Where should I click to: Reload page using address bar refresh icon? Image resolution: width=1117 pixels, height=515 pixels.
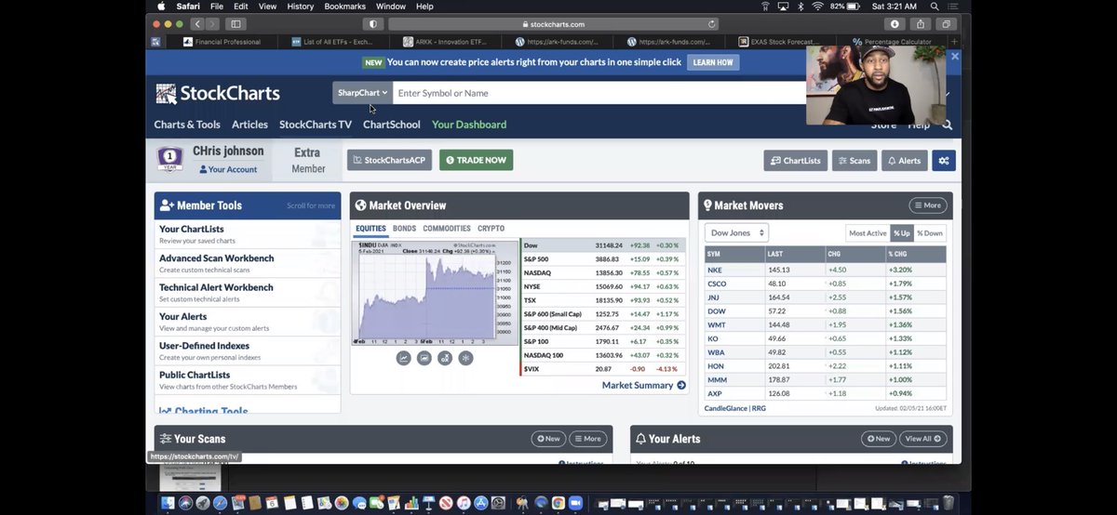coord(712,24)
